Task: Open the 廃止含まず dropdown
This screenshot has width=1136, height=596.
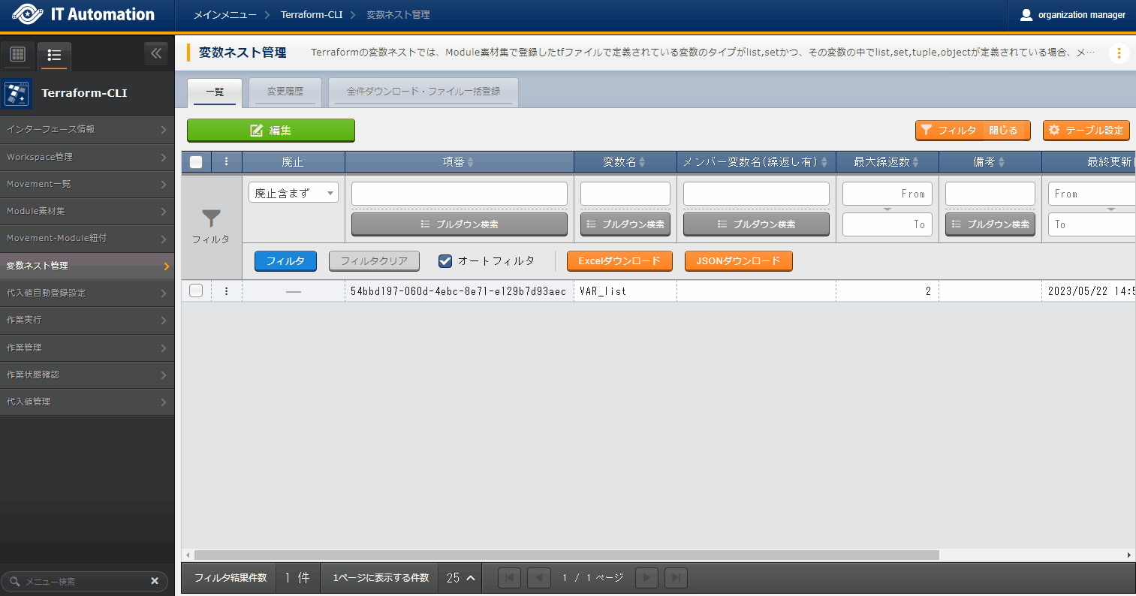Action: tap(294, 193)
